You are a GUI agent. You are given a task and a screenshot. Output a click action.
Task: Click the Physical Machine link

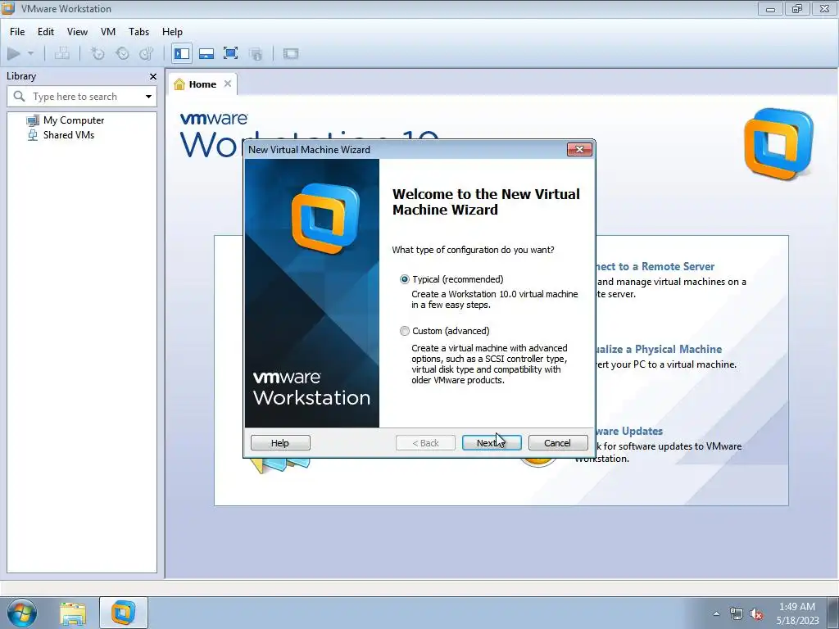click(659, 349)
